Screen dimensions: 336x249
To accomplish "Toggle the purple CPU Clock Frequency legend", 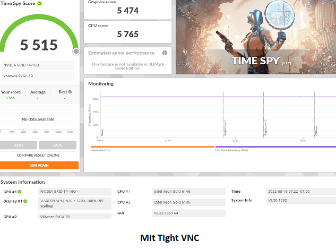I will point(275,148).
